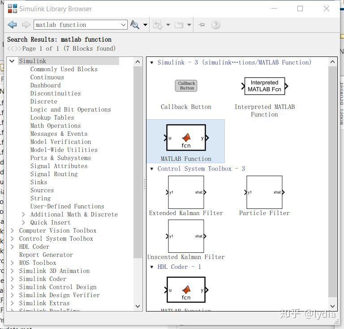The image size is (344, 329).
Task: Select the Unscented Kalman Filter block
Action: [x=186, y=236]
